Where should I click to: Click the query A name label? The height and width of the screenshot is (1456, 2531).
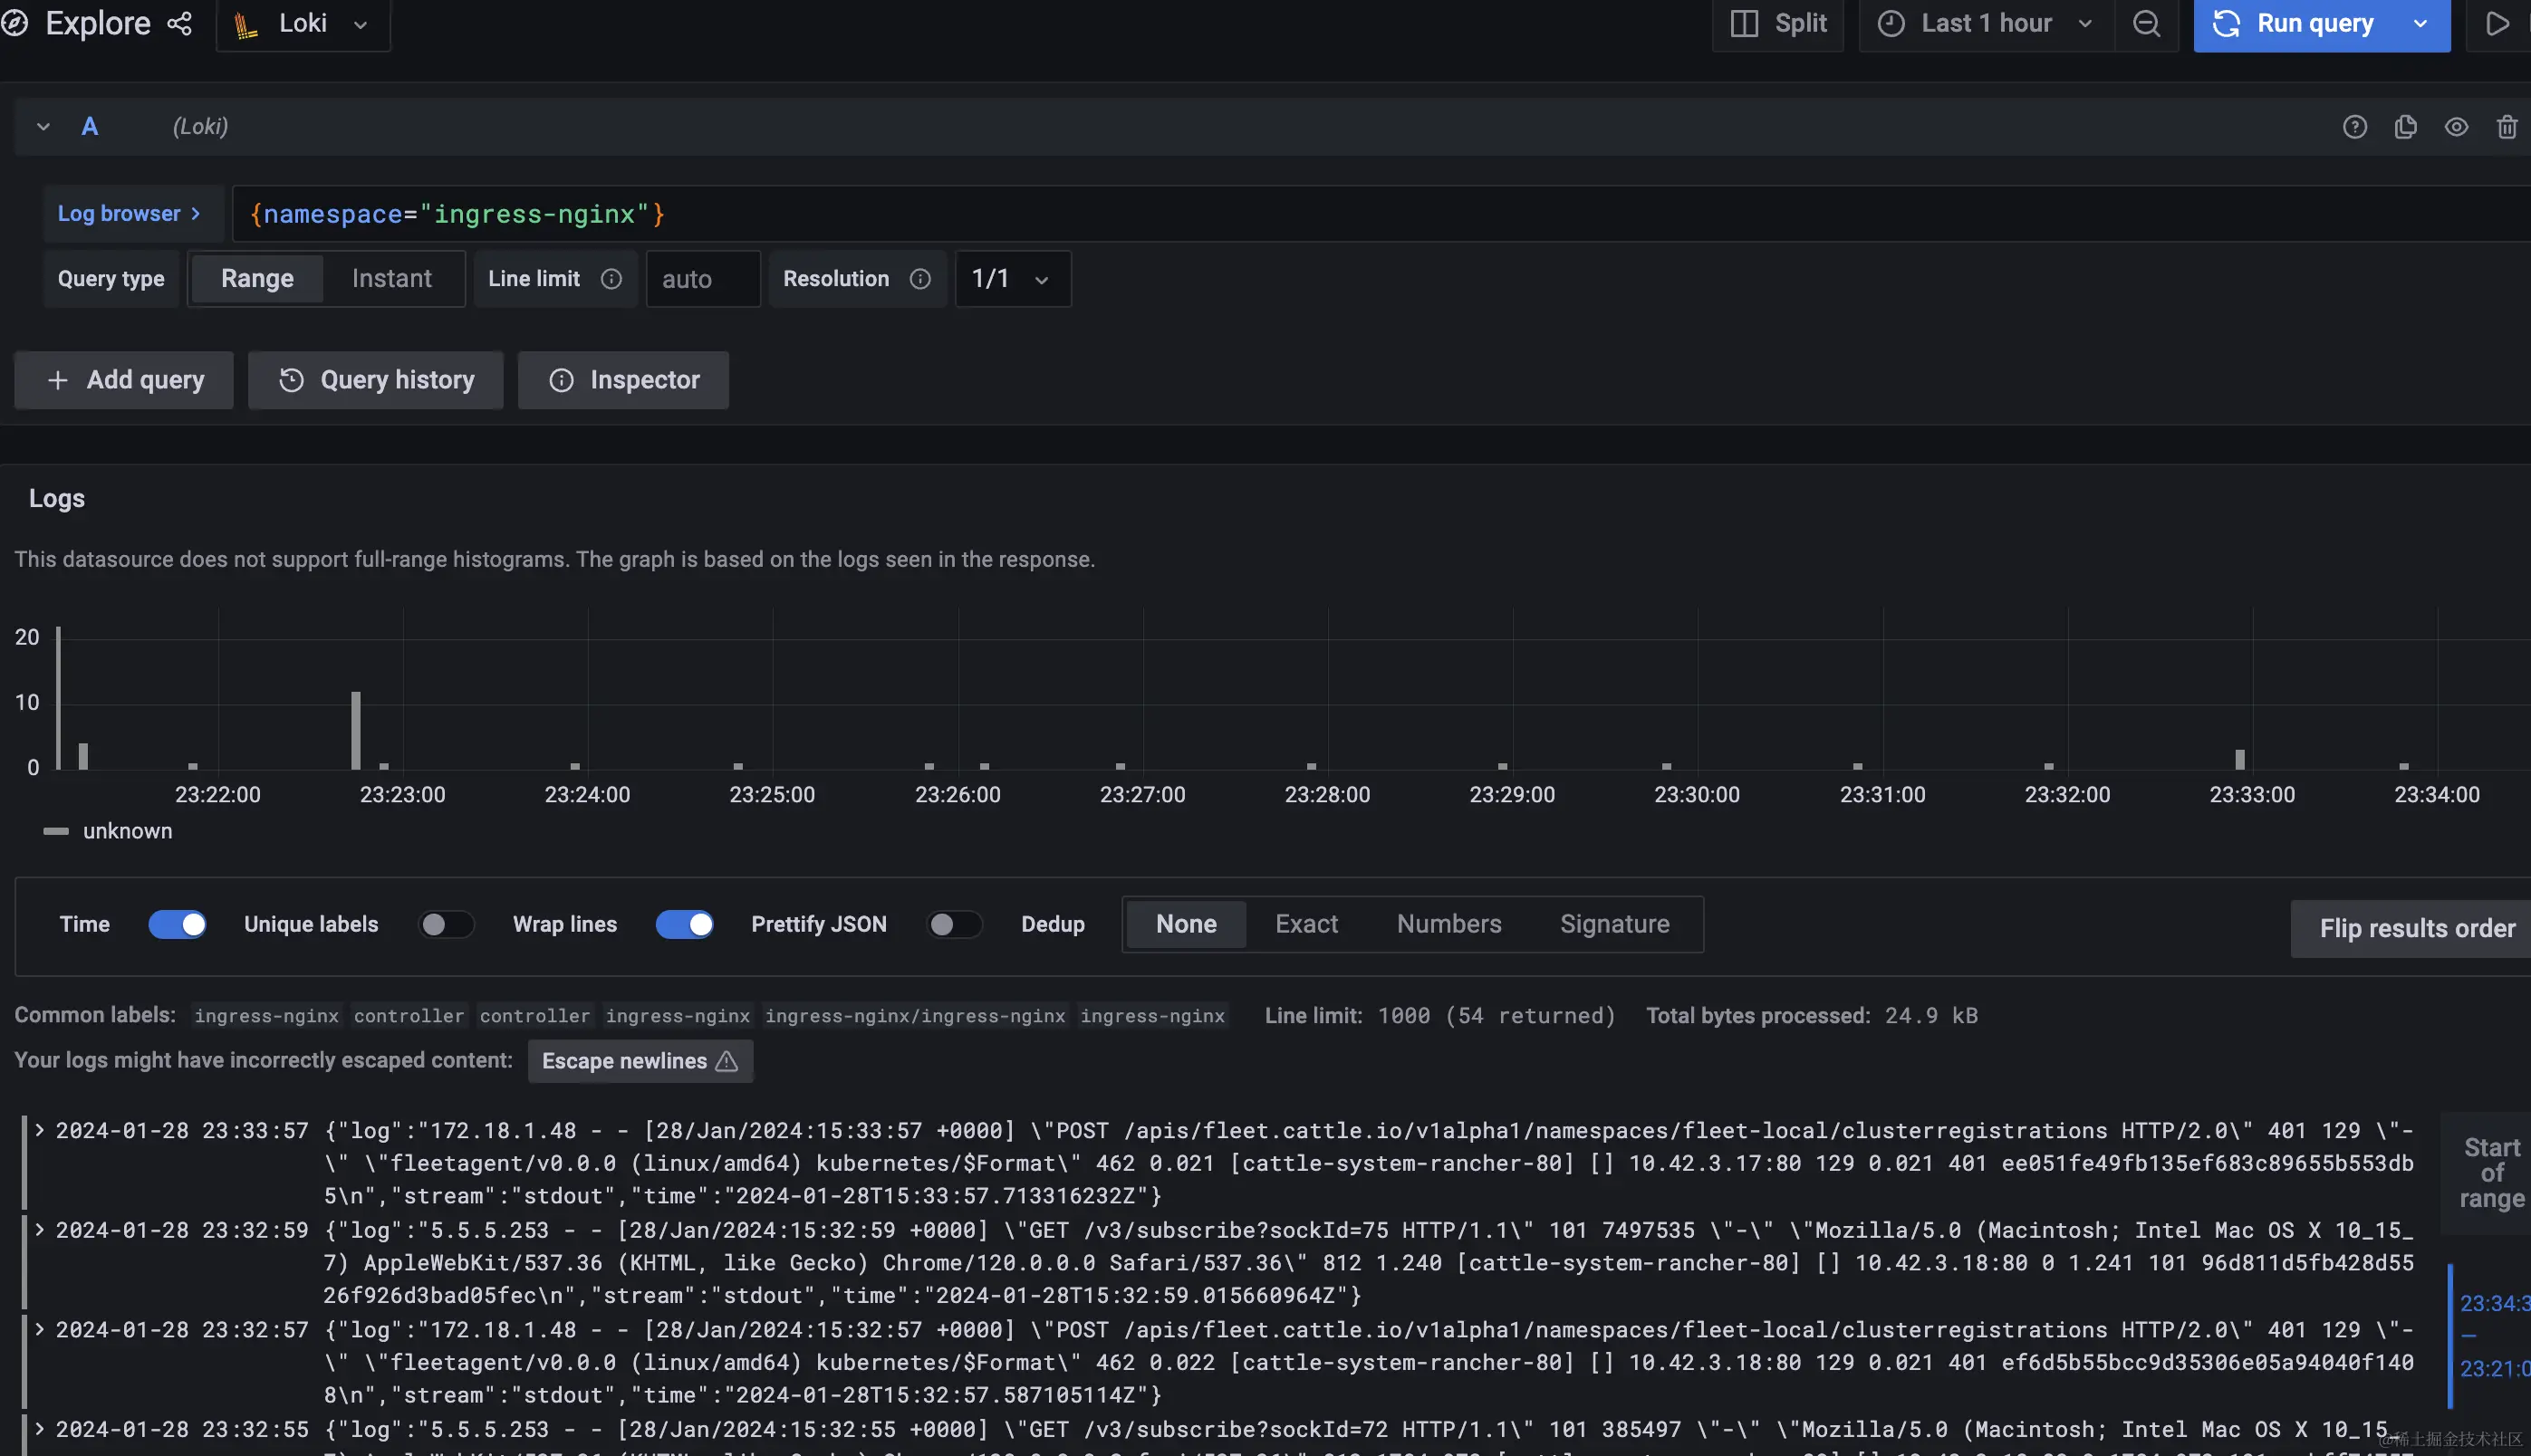click(x=90, y=127)
